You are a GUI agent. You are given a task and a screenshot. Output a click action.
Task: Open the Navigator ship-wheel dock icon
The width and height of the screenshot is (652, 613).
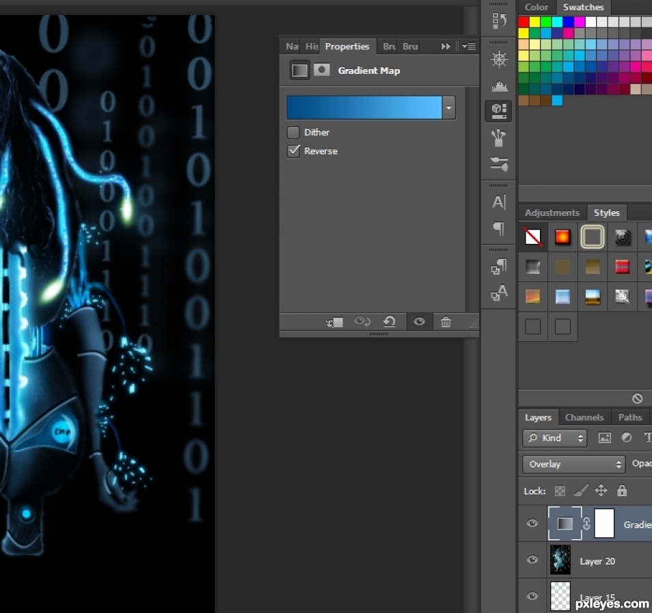[498, 59]
